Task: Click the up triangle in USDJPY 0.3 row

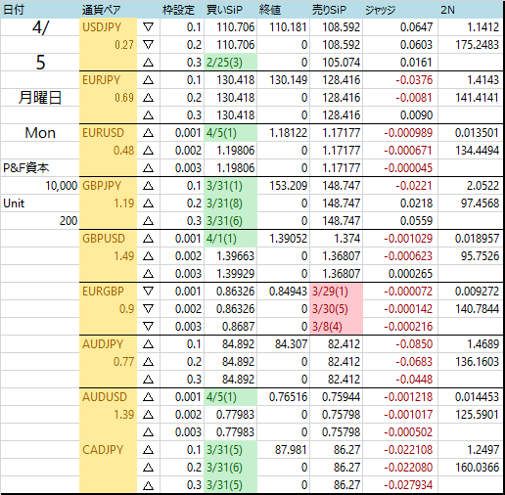Action: pos(148,63)
